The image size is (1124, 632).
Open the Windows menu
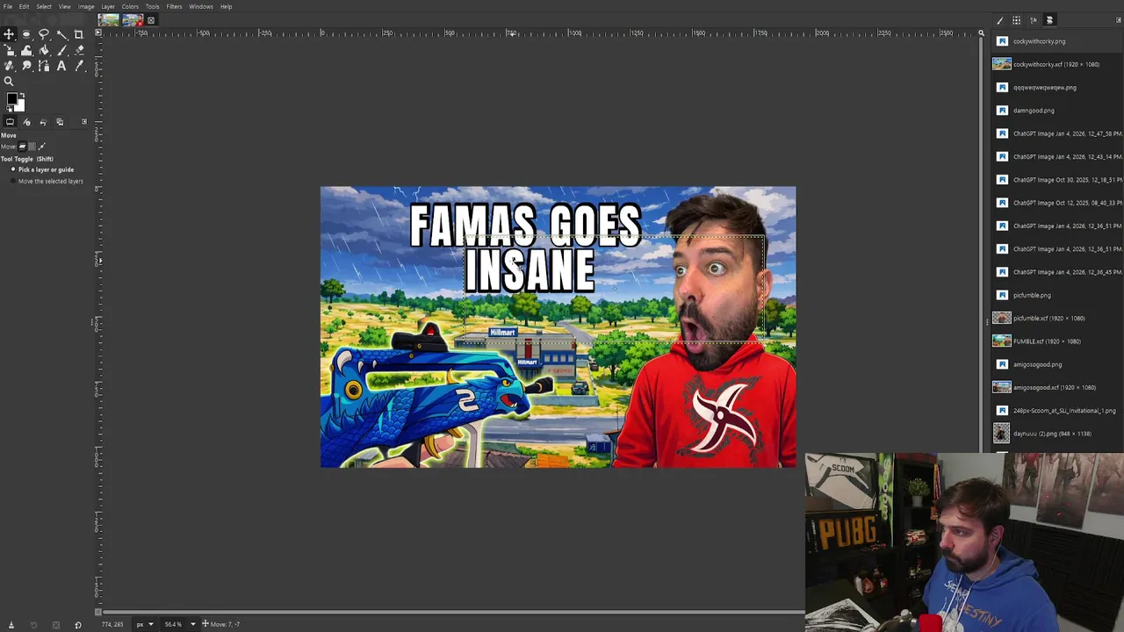coord(201,6)
